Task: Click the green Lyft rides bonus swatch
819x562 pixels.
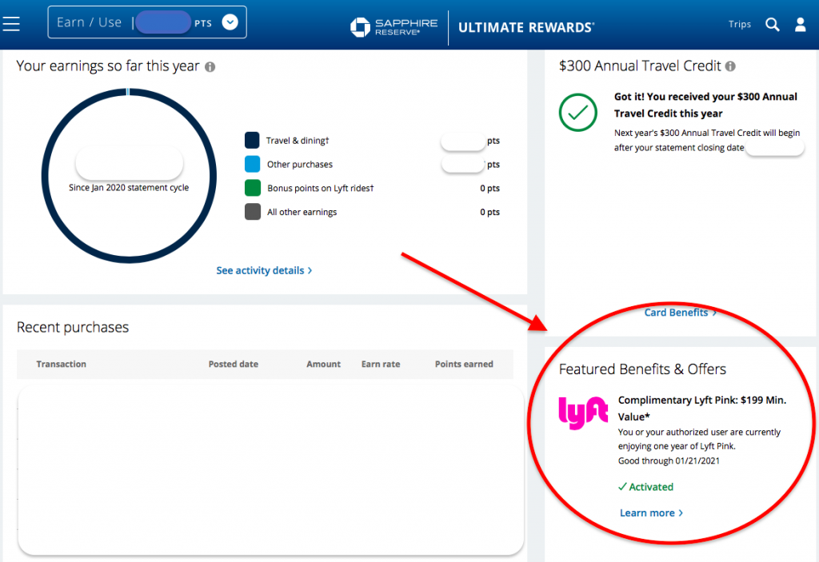Action: pyautogui.click(x=252, y=188)
